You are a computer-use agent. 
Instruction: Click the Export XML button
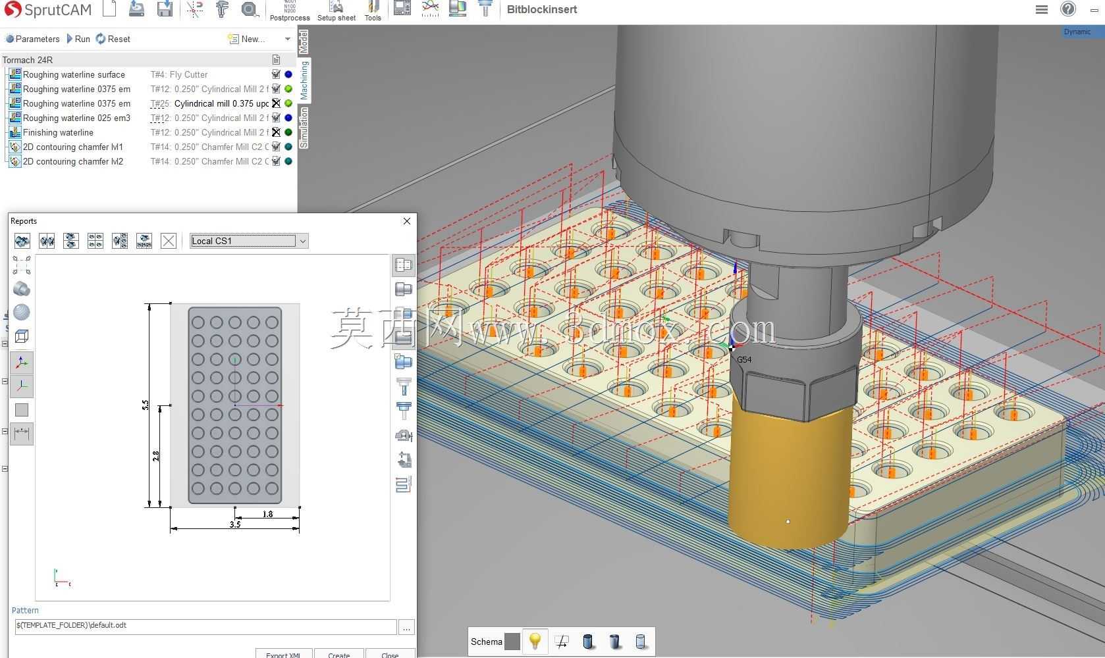click(x=283, y=655)
